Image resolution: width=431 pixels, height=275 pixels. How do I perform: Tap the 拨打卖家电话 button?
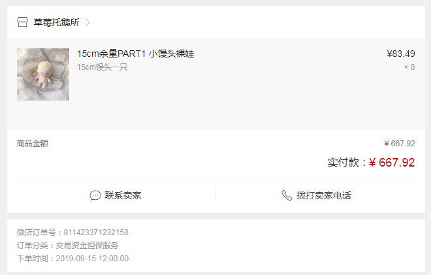coord(316,195)
